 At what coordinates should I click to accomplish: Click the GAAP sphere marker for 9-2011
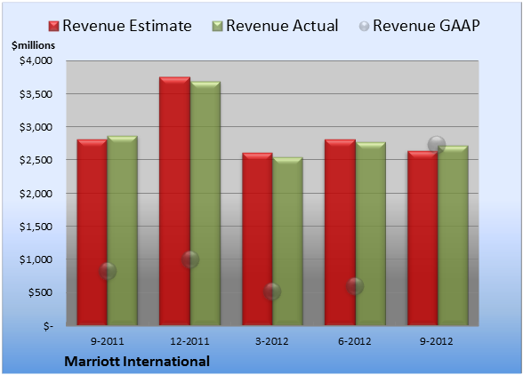pos(108,271)
